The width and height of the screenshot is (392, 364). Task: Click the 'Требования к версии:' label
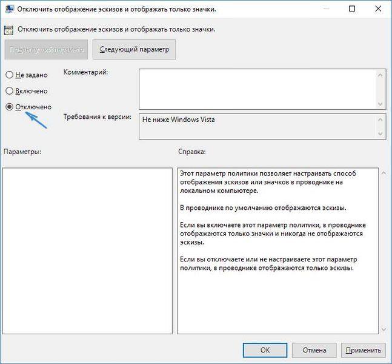[98, 117]
